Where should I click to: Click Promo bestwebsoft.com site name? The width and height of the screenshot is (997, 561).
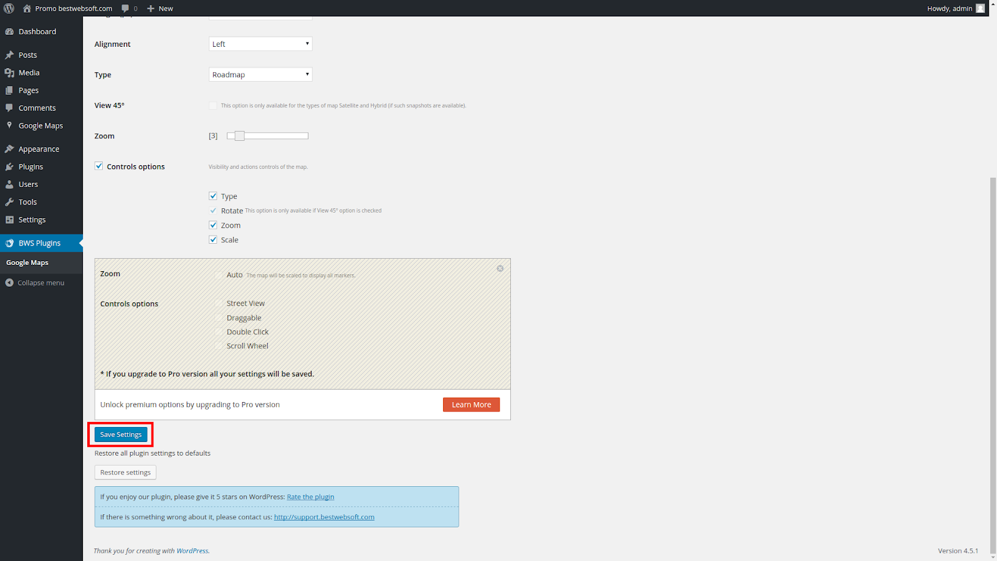(74, 9)
